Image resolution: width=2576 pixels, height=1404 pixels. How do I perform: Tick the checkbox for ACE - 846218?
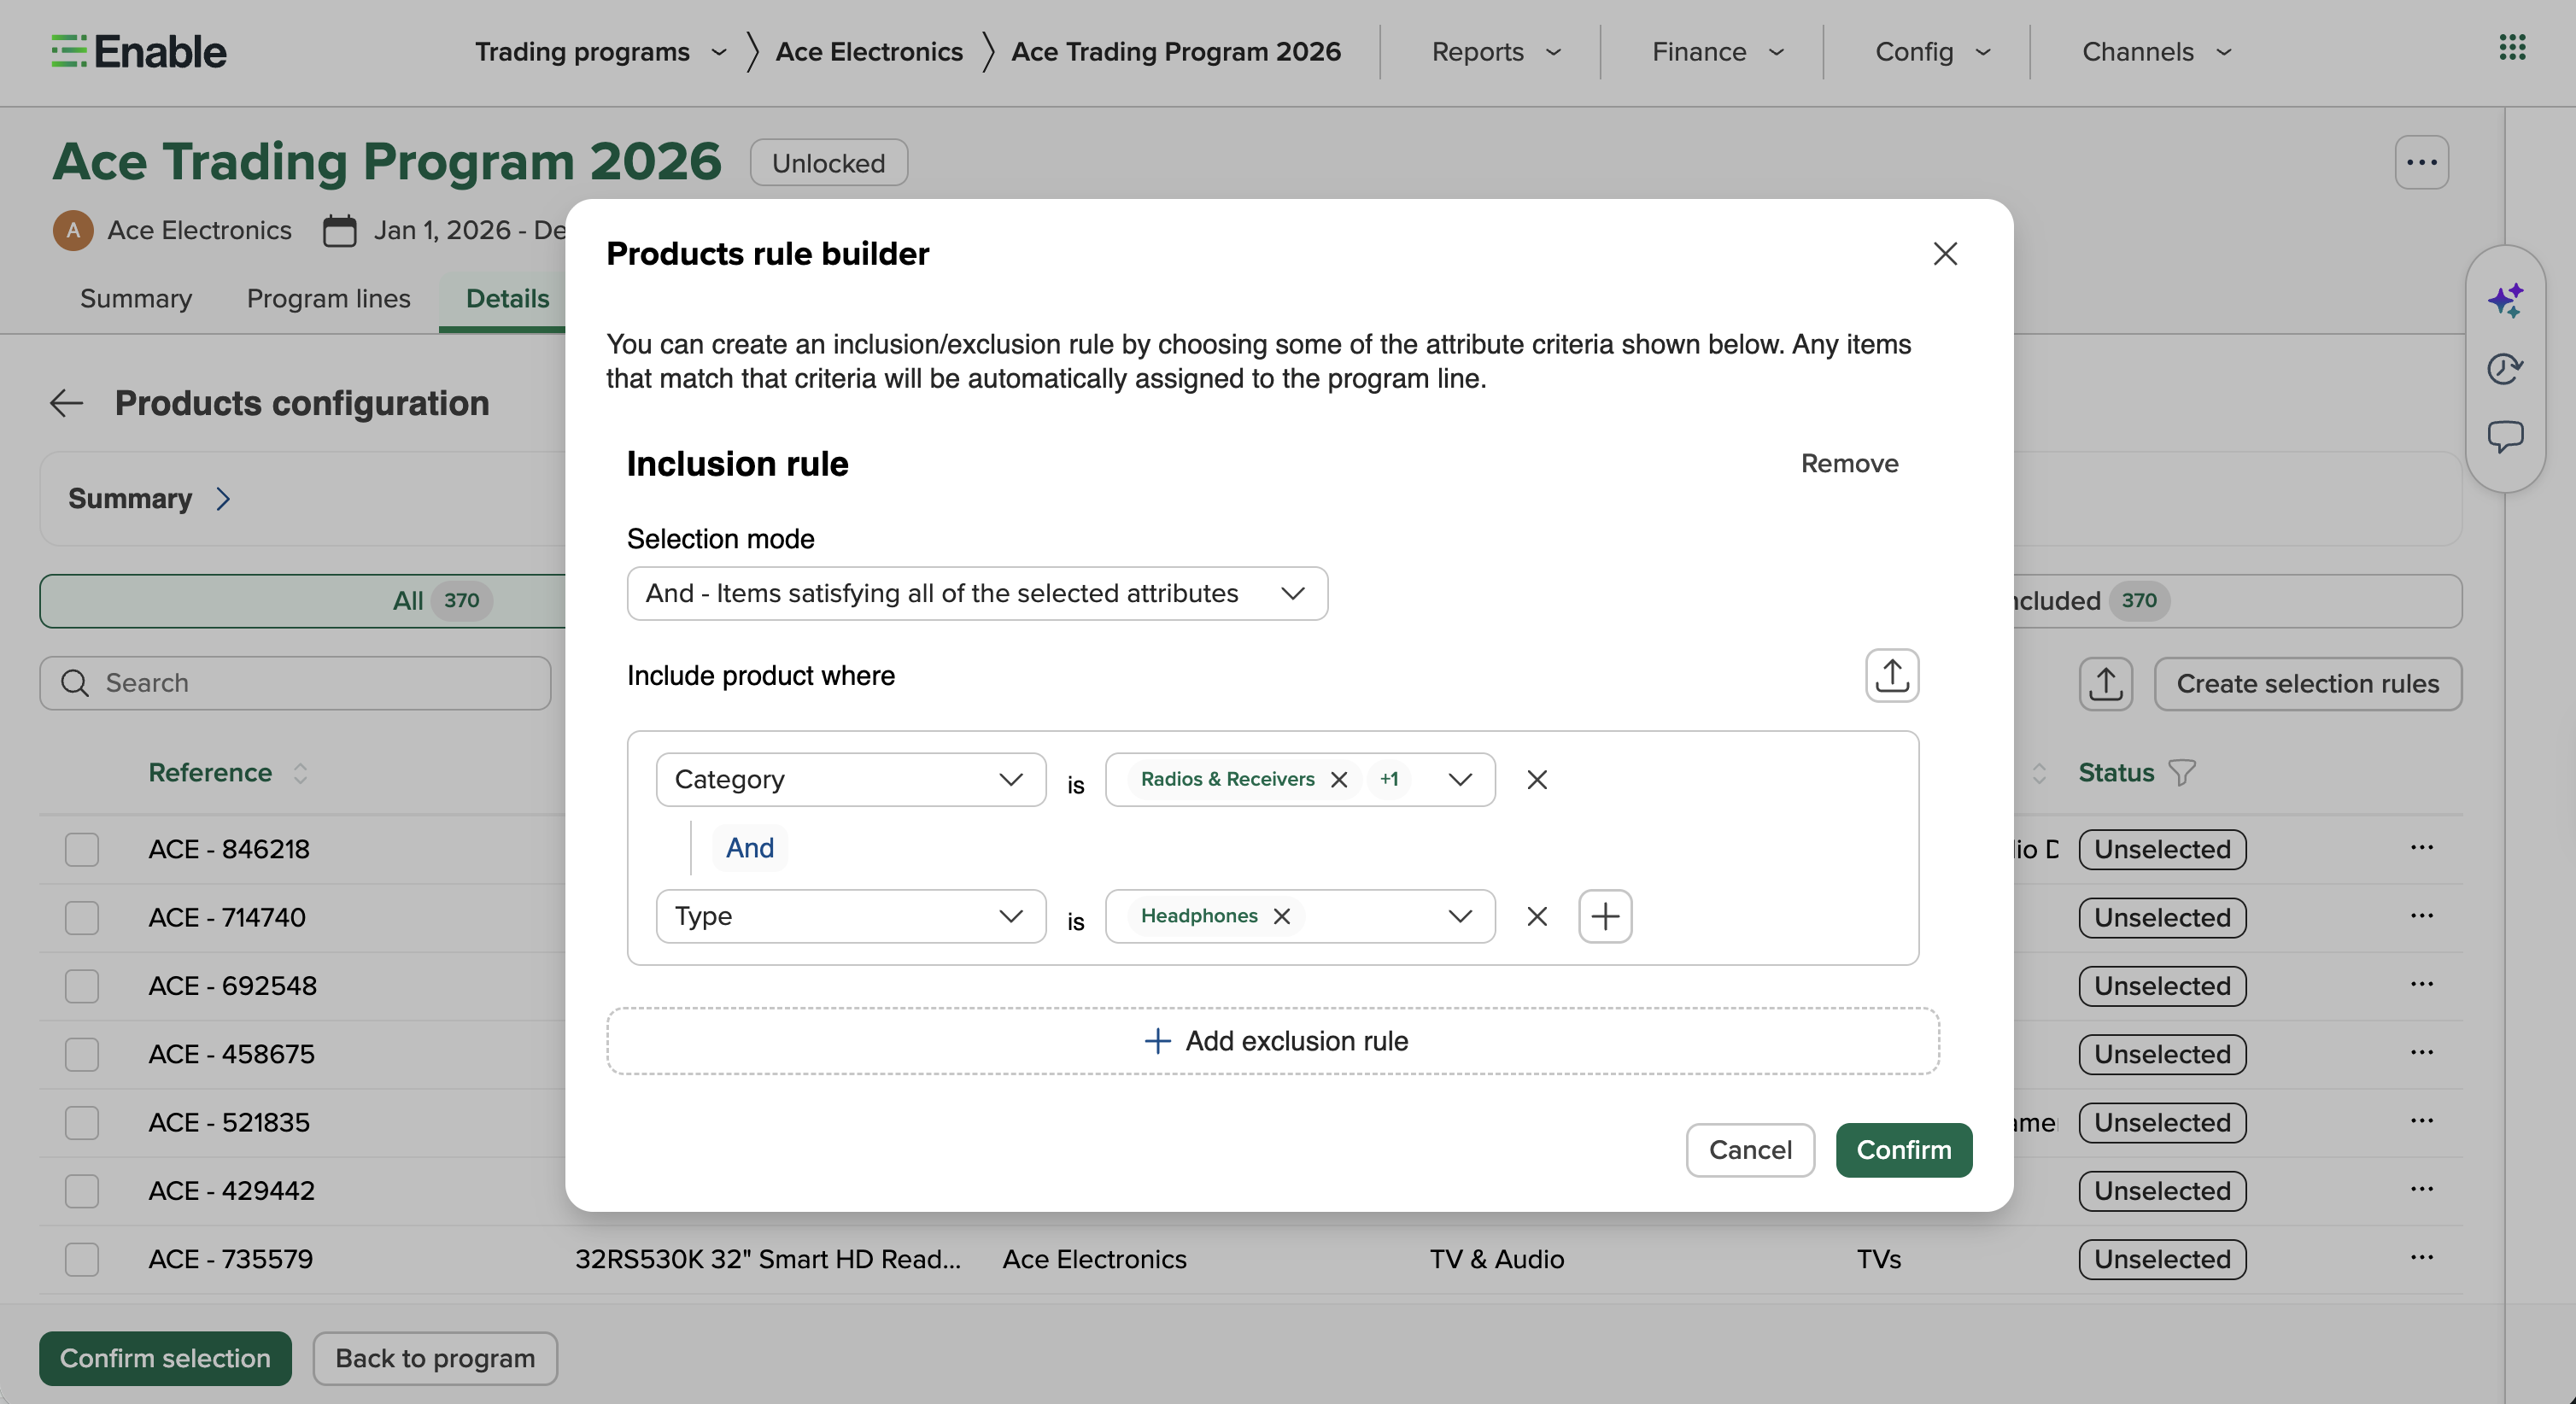[82, 849]
